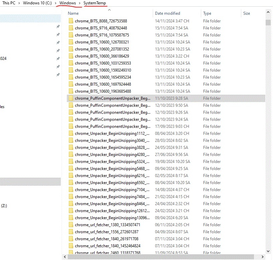Click folder icon of chrome_url_fetcher_1840_261971708
Image resolution: width=273 pixels, height=260 pixels.
(71, 239)
